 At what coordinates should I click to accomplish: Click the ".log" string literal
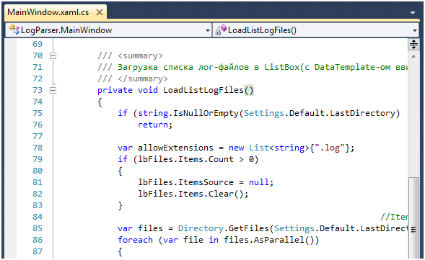(x=330, y=148)
